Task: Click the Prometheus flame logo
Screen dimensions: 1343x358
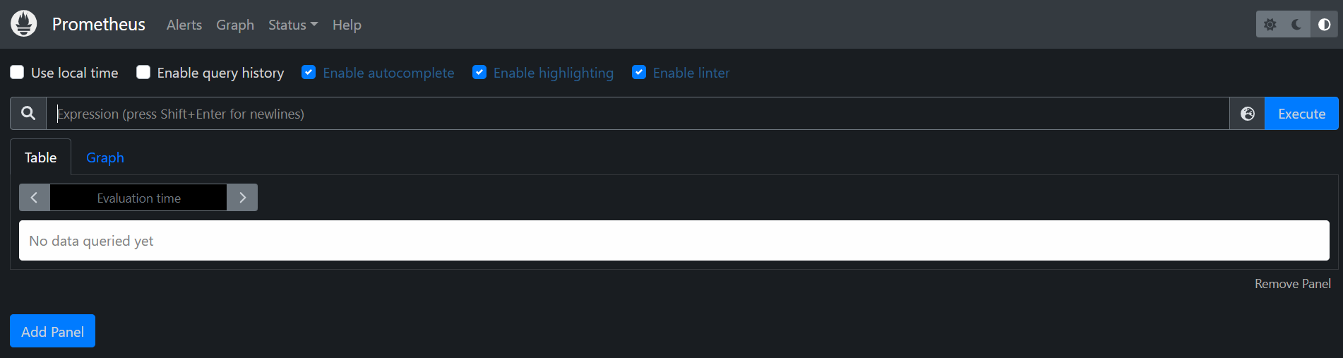Action: click(24, 24)
